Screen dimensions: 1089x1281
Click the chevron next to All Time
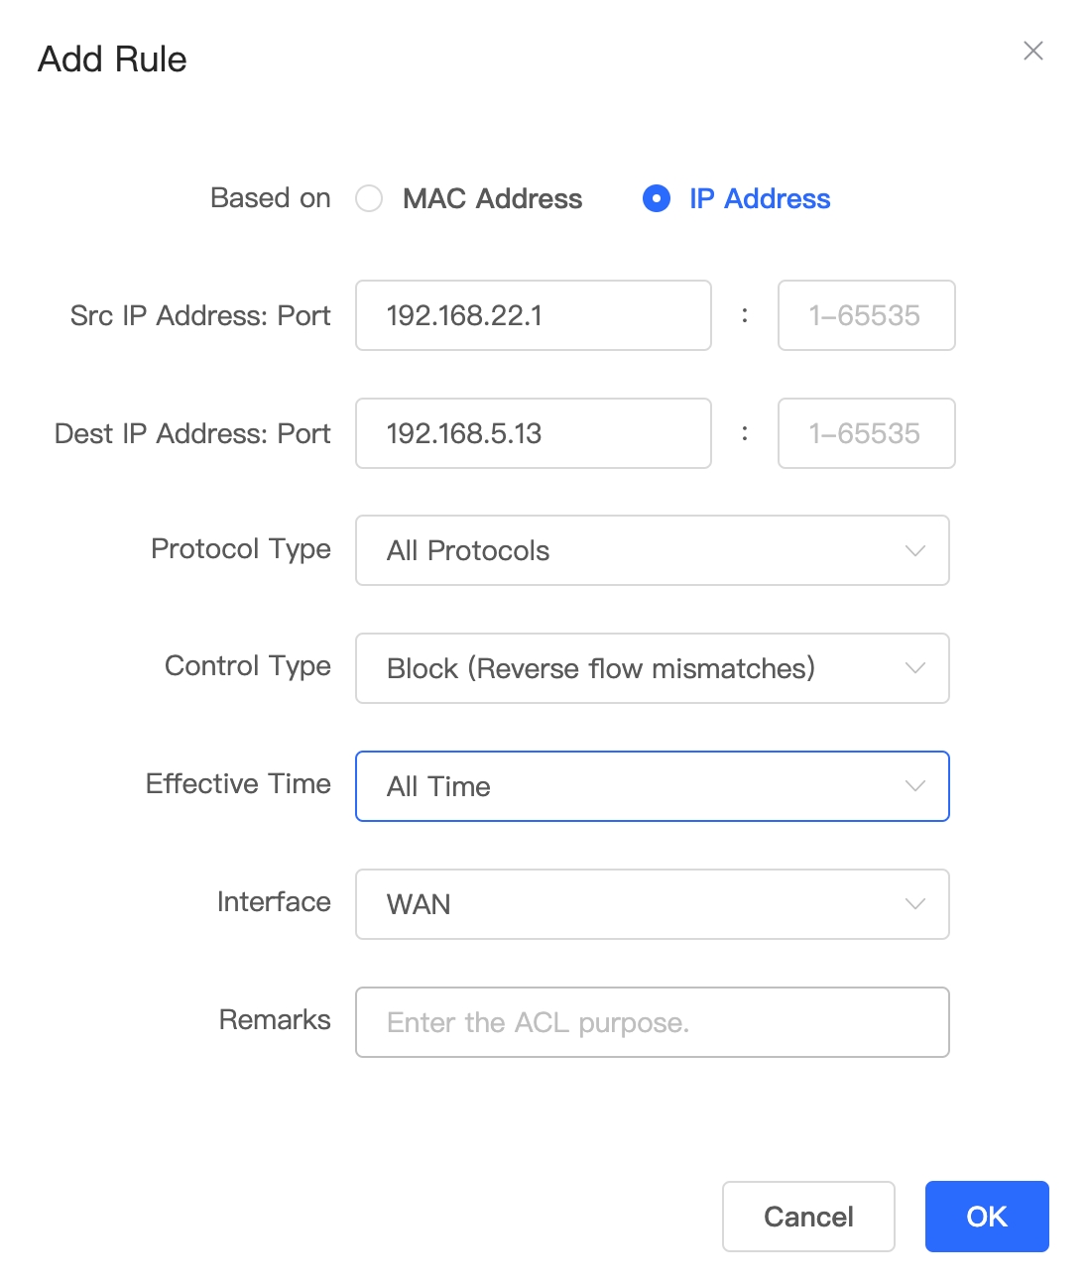click(915, 786)
